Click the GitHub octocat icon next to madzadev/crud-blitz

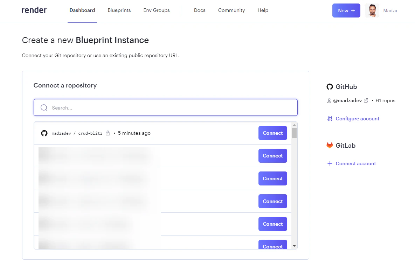tap(44, 133)
